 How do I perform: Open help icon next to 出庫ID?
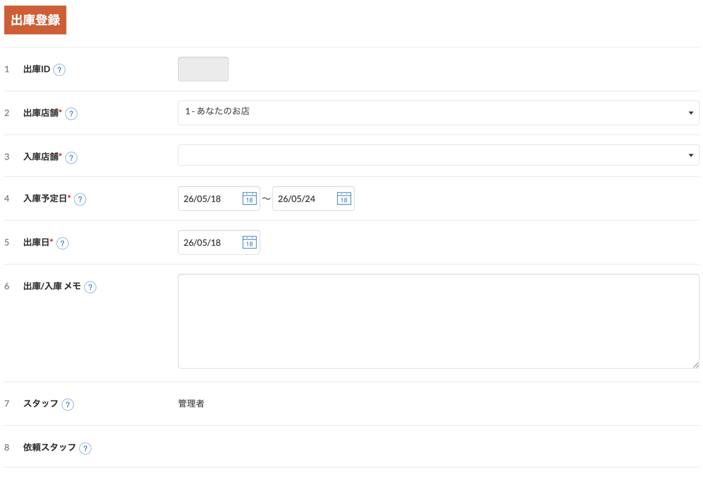coord(59,70)
